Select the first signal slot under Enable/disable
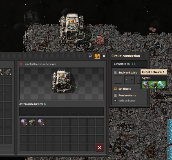 point(118,80)
